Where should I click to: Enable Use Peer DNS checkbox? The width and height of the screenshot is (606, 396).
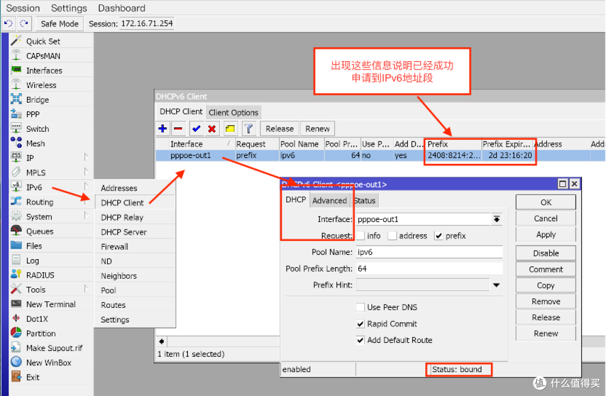pyautogui.click(x=360, y=307)
